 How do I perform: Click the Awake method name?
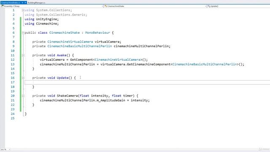click(62, 55)
